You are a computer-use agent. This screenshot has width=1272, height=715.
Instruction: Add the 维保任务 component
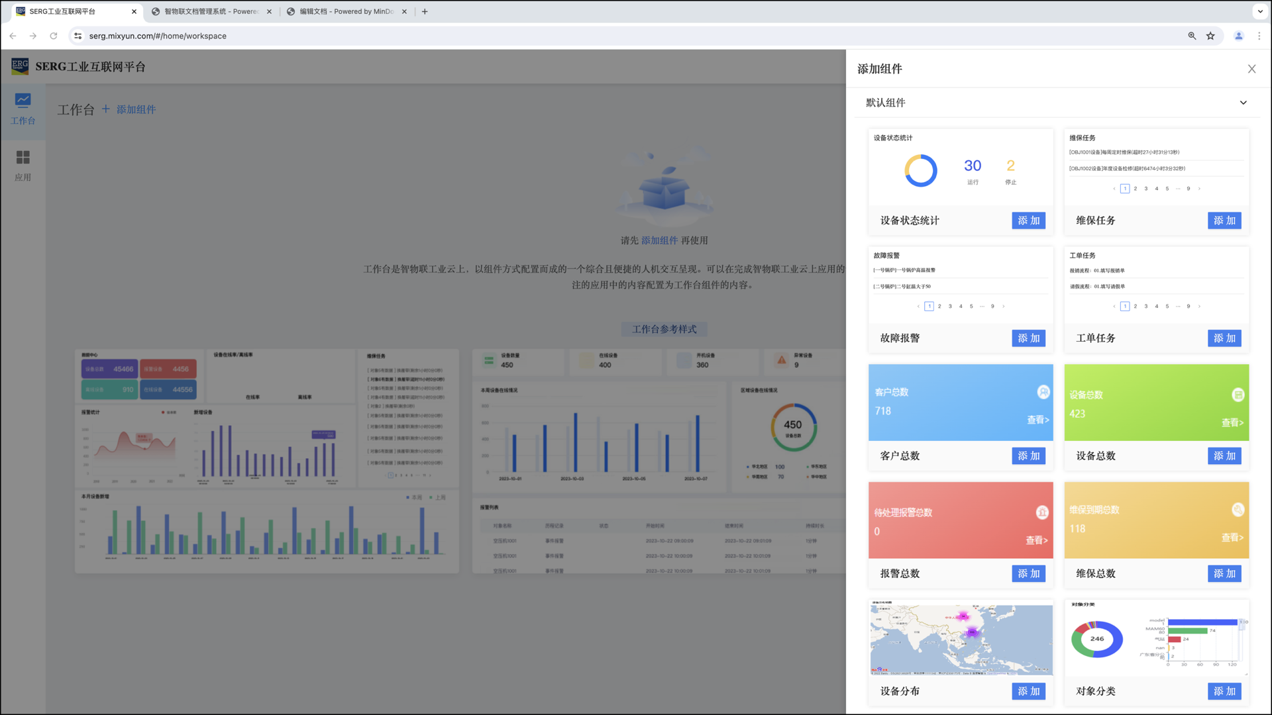coord(1224,220)
